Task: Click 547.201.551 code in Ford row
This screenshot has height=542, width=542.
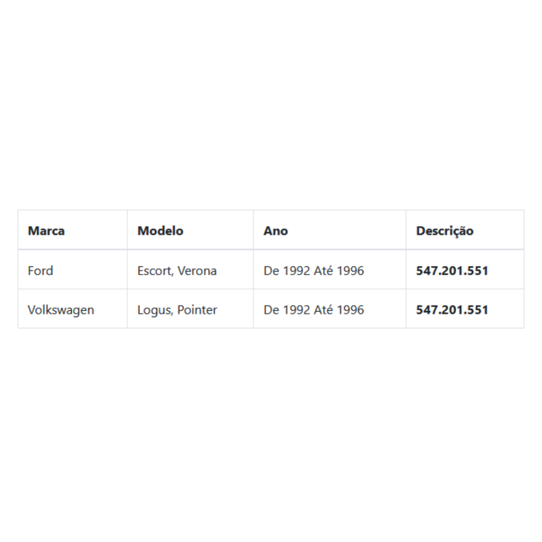Action: coord(452,271)
